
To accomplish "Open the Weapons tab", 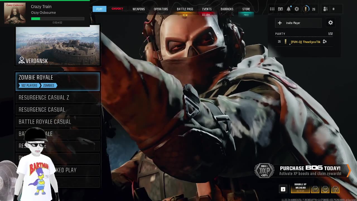I will tap(139, 9).
